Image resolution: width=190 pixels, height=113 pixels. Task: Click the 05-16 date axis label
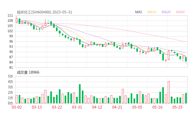pyautogui.click(x=157, y=107)
